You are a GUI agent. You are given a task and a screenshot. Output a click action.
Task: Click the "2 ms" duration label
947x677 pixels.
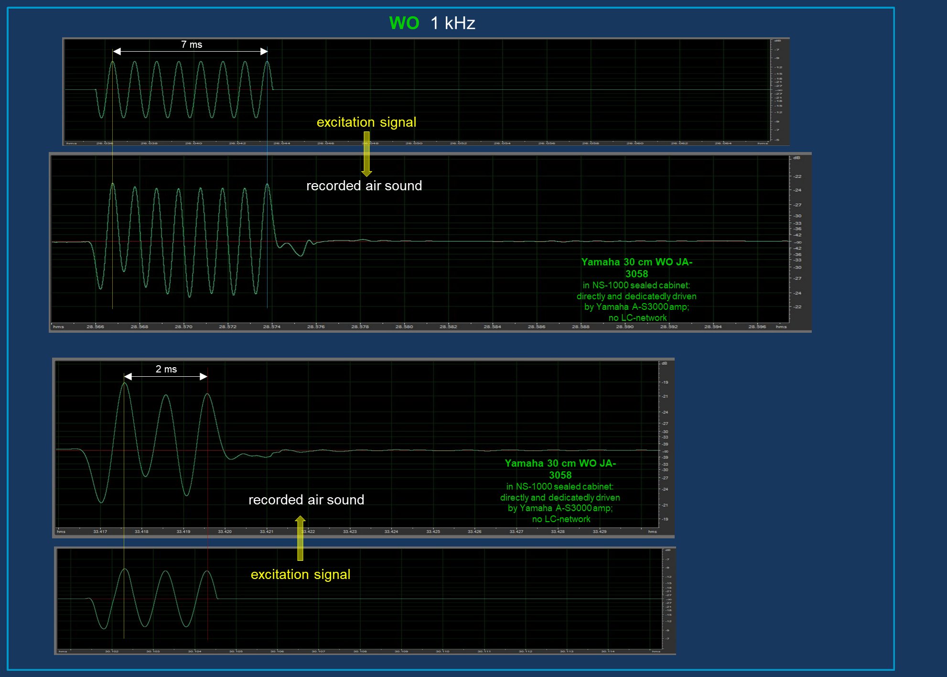click(x=166, y=369)
